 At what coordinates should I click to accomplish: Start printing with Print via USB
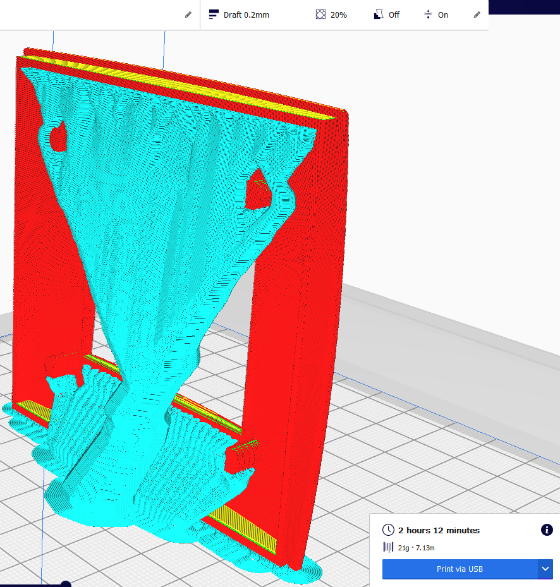(x=460, y=569)
